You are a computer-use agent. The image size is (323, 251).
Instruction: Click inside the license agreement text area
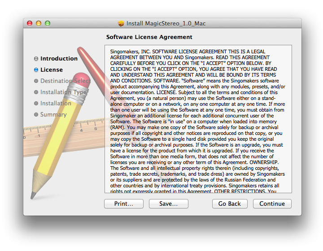coord(198,119)
